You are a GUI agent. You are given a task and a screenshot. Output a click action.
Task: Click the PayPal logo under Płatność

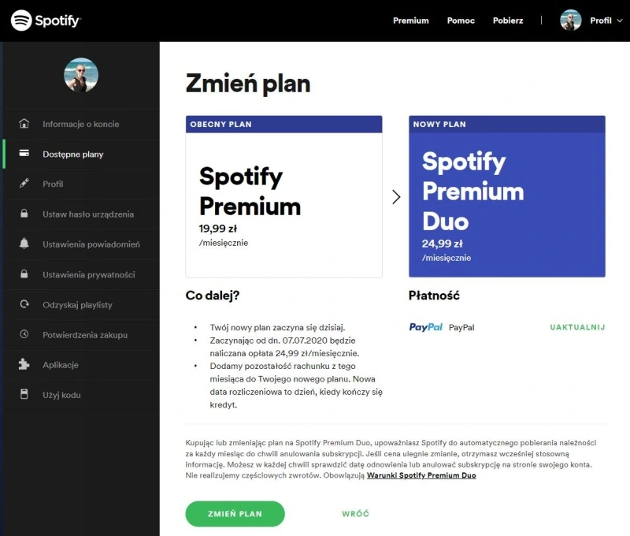425,325
